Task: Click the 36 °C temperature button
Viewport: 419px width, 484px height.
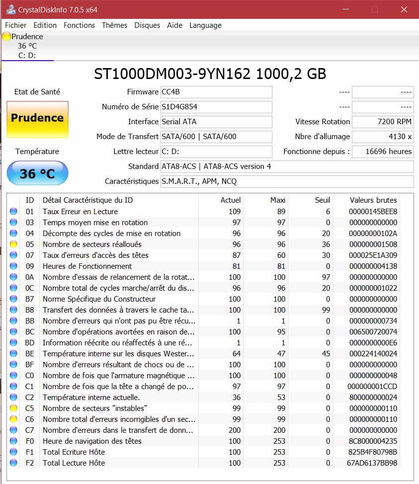Action: pos(37,173)
